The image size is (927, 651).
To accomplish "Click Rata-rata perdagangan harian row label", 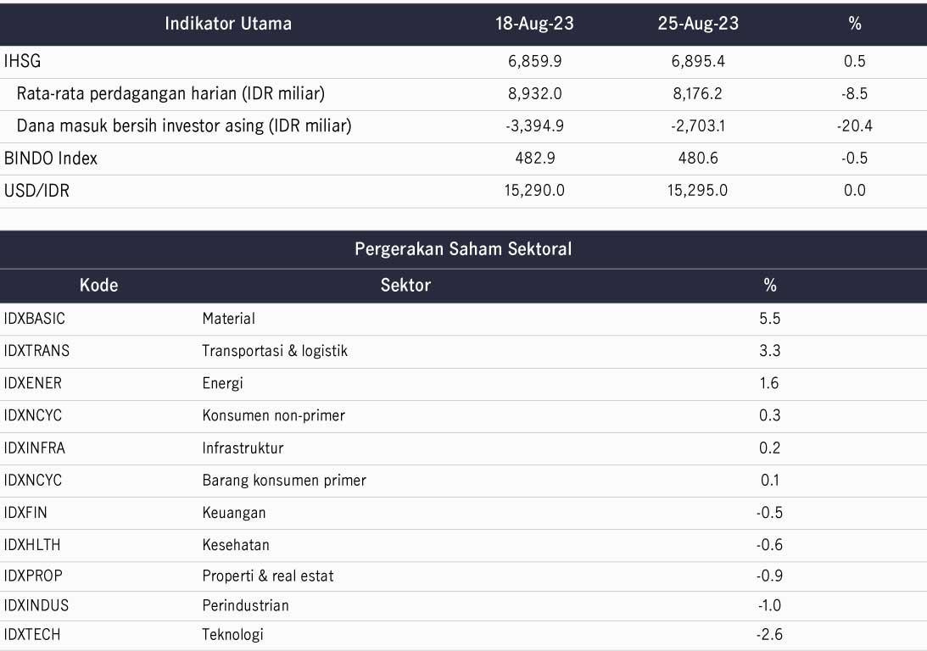I will [170, 93].
